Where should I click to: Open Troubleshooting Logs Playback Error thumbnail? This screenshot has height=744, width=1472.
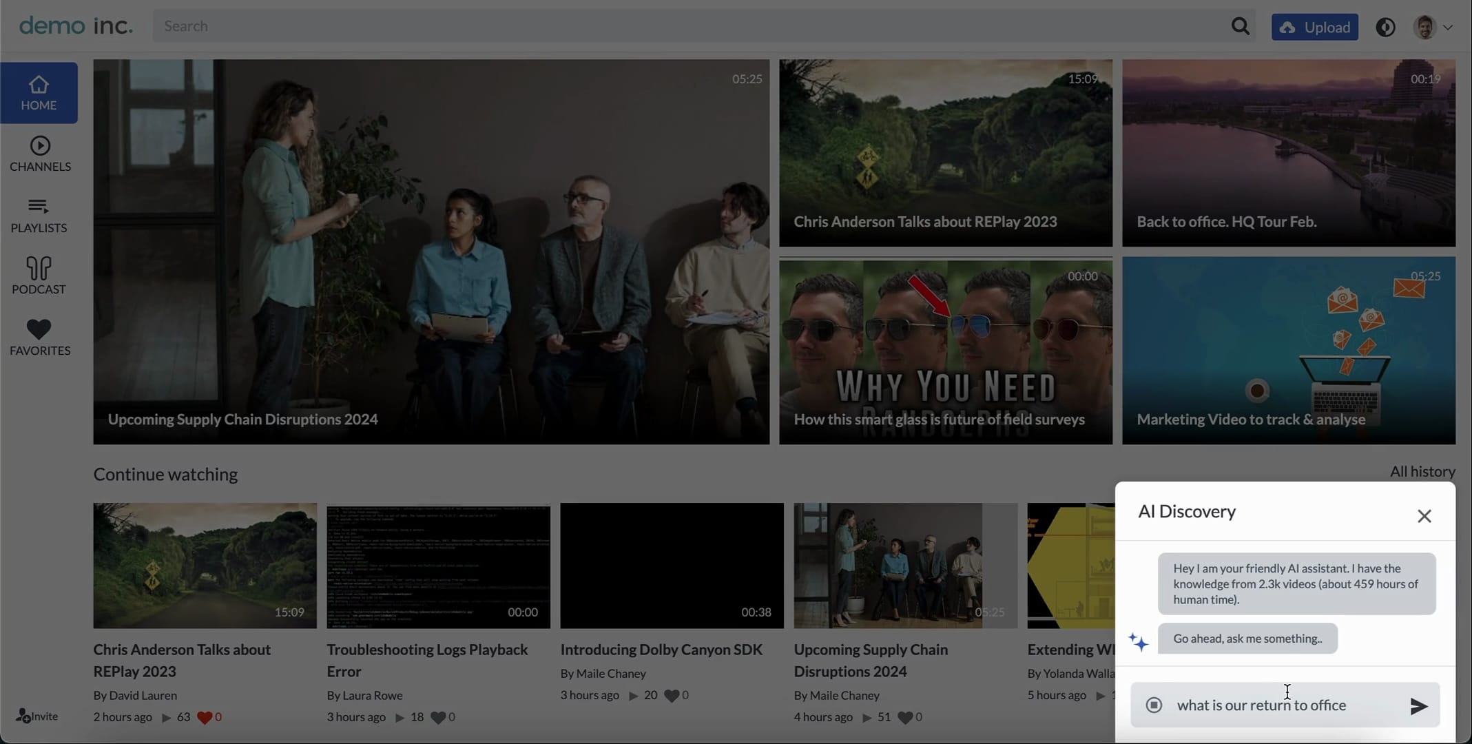[438, 566]
